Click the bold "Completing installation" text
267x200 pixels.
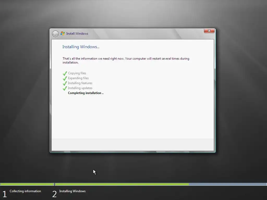pyautogui.click(x=86, y=93)
